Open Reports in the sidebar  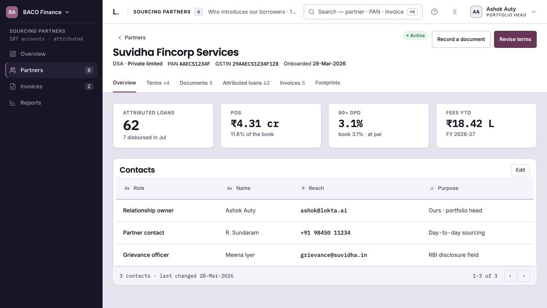coord(51,103)
